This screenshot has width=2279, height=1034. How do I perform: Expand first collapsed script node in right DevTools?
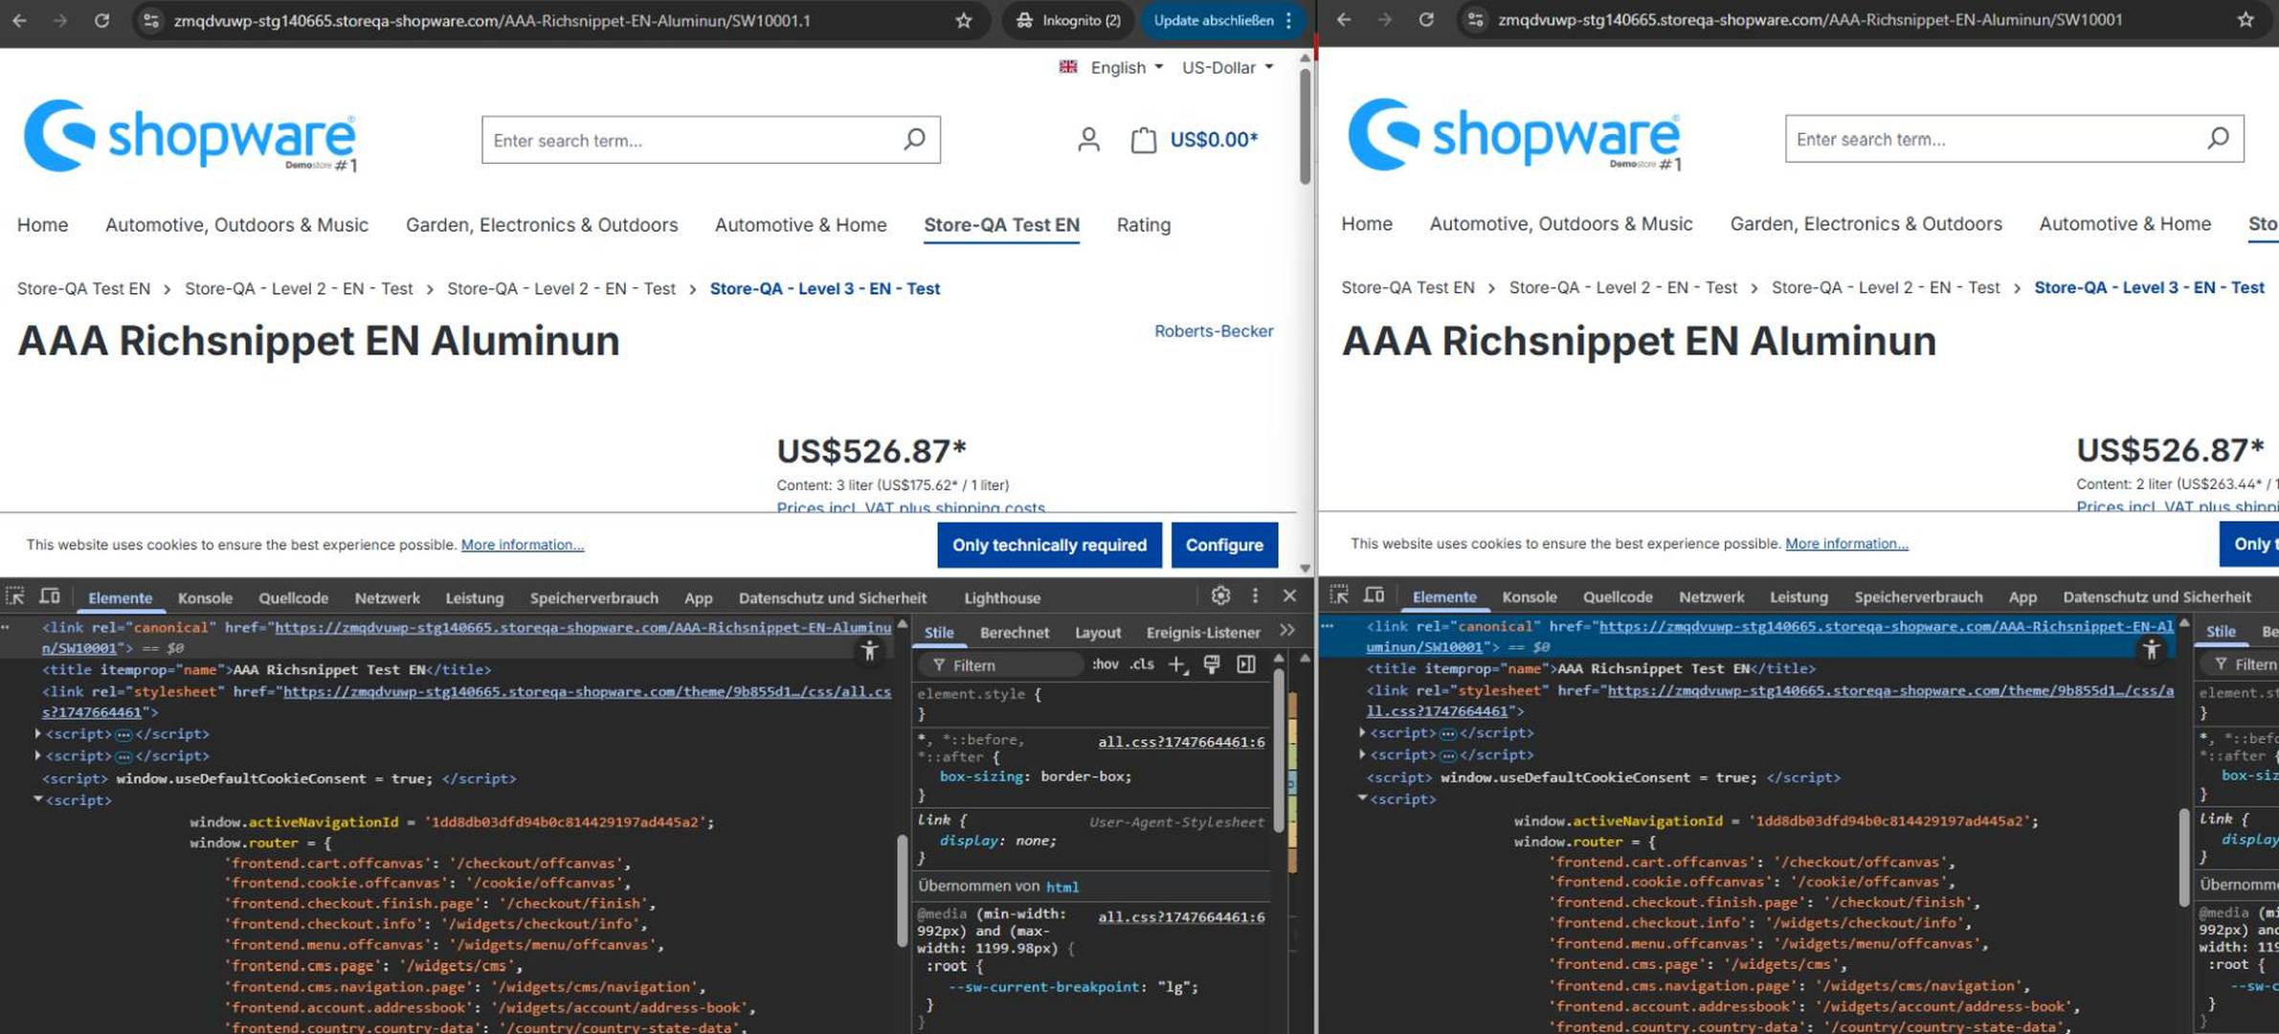1362,732
